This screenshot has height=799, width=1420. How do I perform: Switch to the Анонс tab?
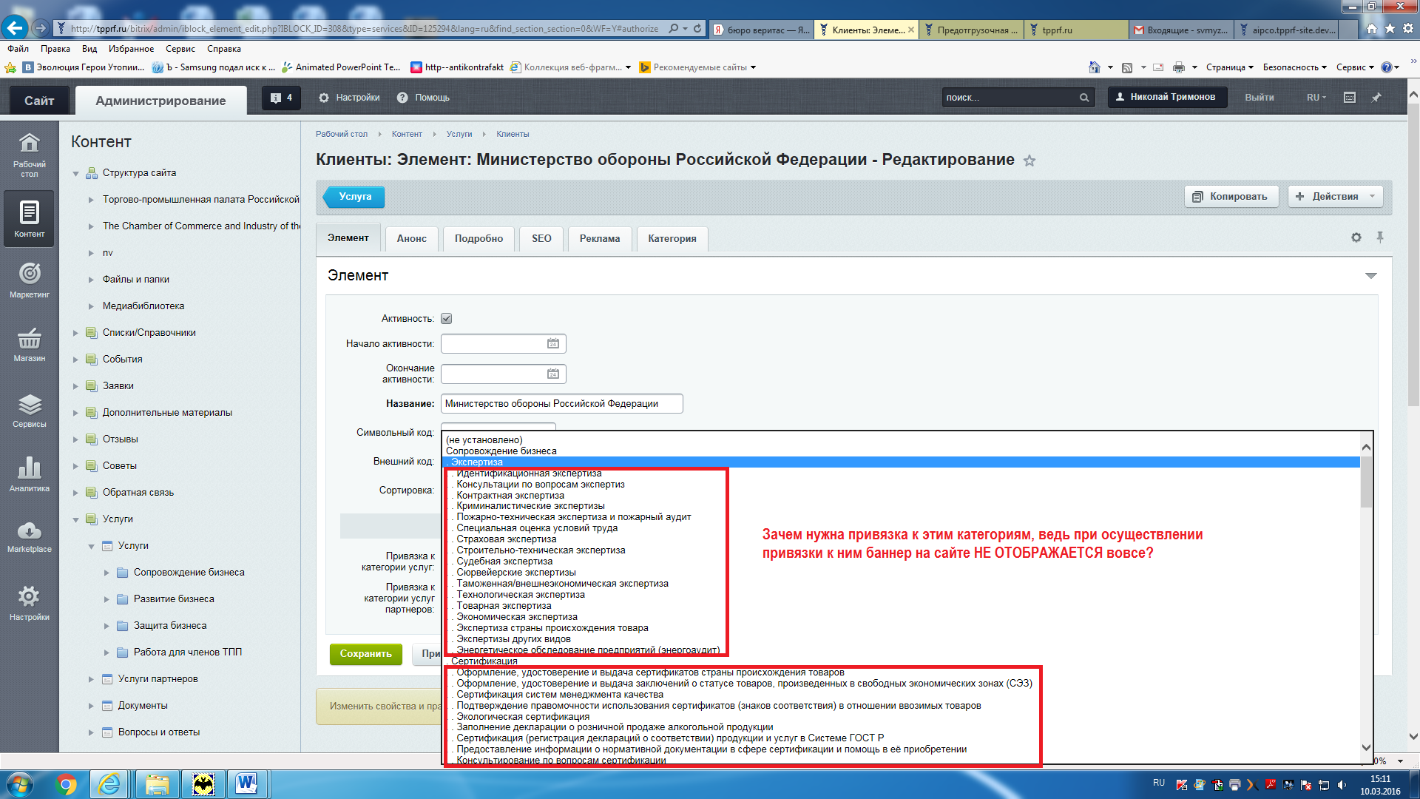411,238
